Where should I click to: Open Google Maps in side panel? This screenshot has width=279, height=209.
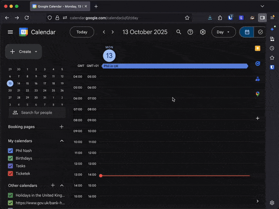click(x=258, y=94)
